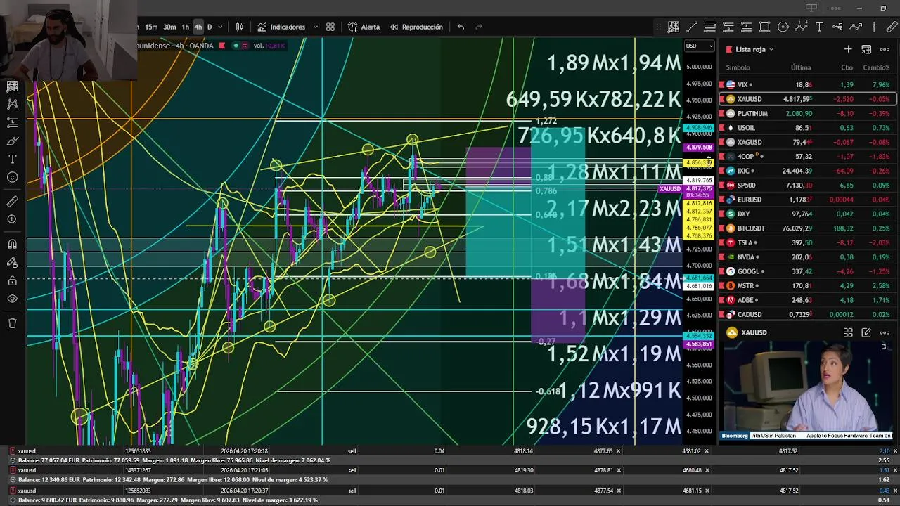This screenshot has width=900, height=506.
Task: Select the 4h timeframe
Action: tap(198, 27)
